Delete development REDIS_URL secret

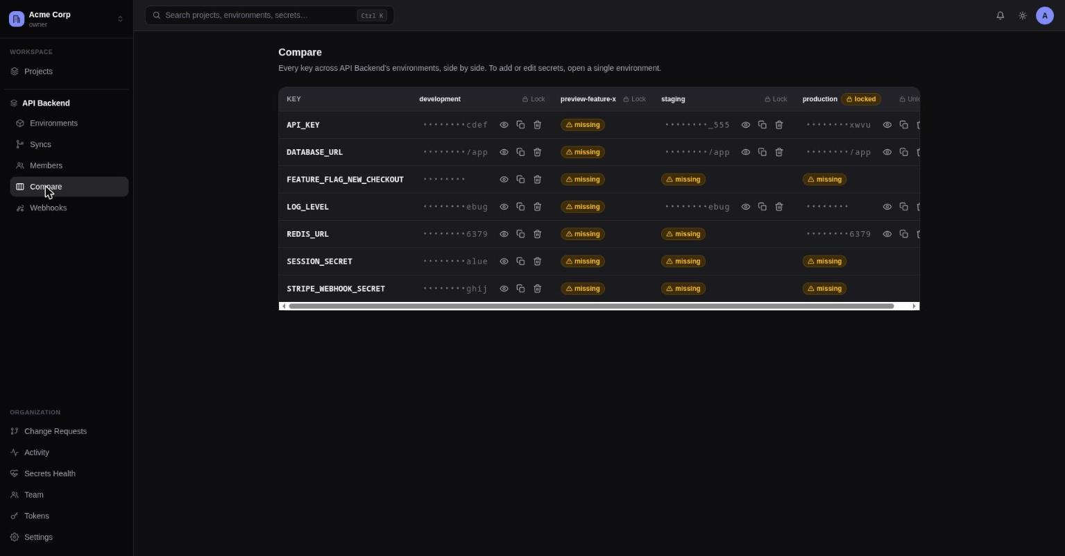[537, 234]
